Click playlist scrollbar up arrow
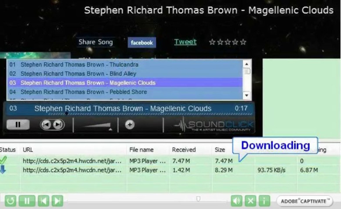The height and width of the screenshot is (209, 341). pyautogui.click(x=247, y=64)
